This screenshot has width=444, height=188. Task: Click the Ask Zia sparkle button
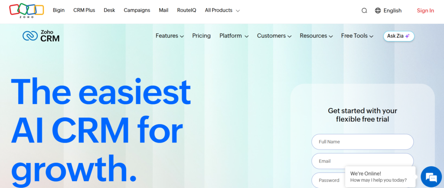coord(398,36)
